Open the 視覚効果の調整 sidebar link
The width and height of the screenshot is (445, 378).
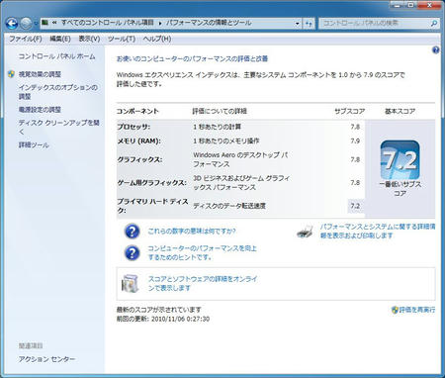(x=40, y=74)
